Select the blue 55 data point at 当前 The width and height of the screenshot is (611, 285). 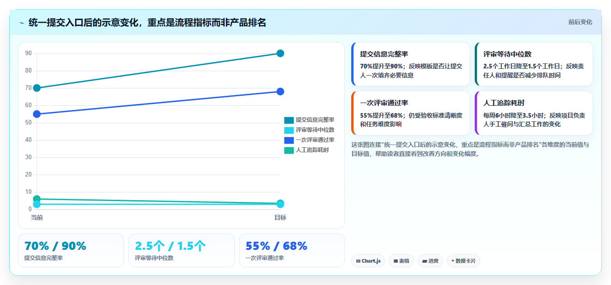click(37, 114)
